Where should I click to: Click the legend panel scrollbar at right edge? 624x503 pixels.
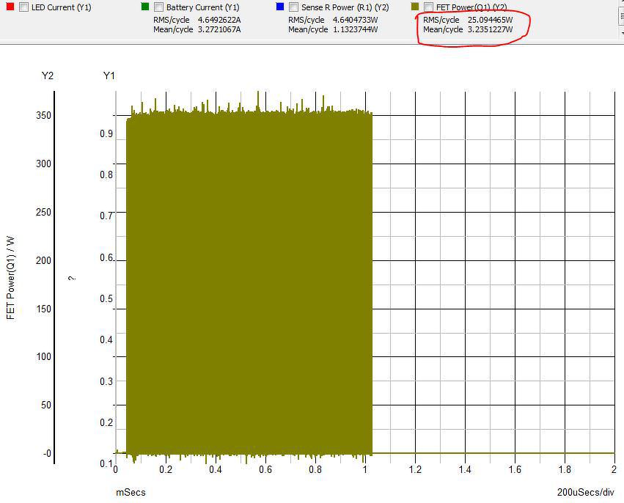point(621,18)
